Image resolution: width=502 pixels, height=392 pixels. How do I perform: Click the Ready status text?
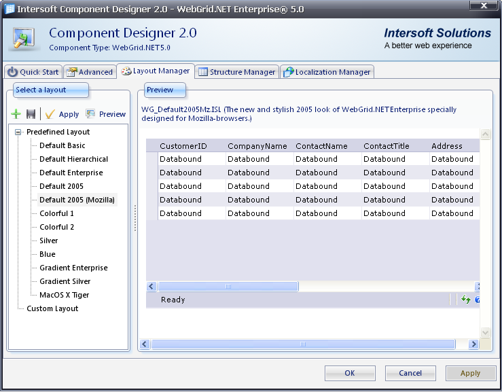[173, 300]
